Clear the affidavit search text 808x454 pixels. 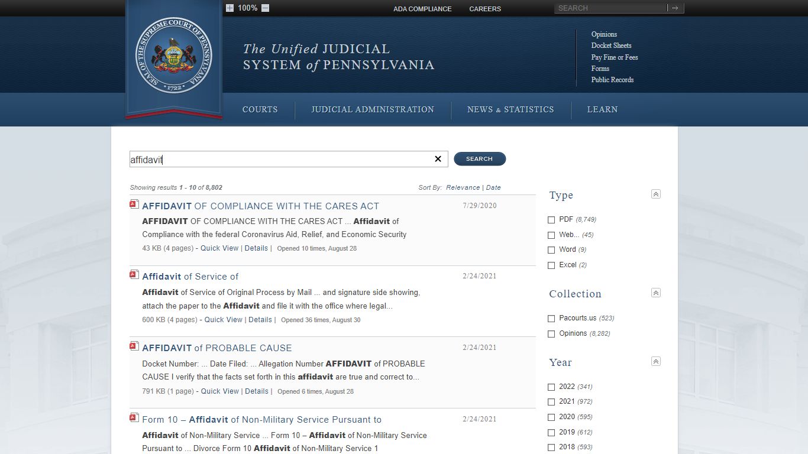438,159
